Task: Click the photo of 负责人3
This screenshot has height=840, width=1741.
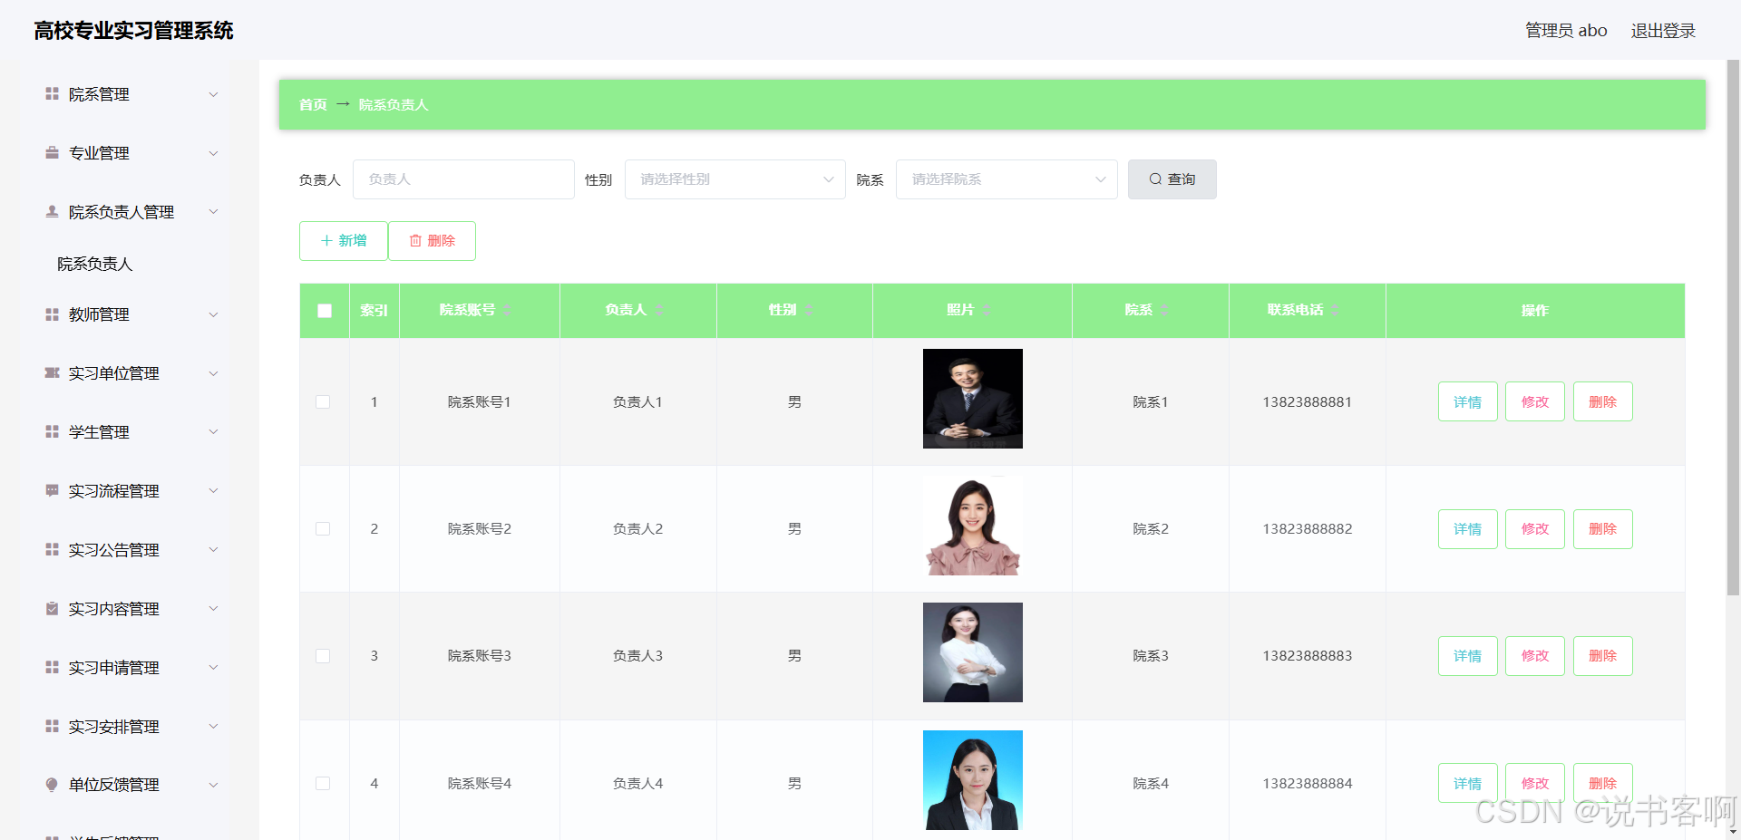Action: (x=973, y=652)
